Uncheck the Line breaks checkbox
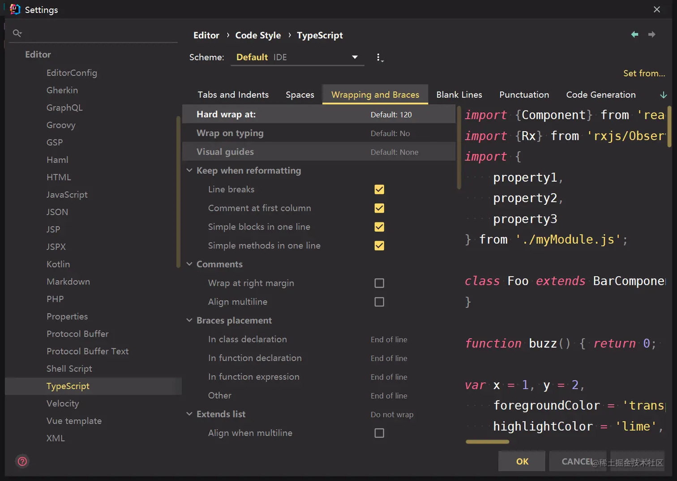Image resolution: width=677 pixels, height=481 pixels. [x=379, y=189]
